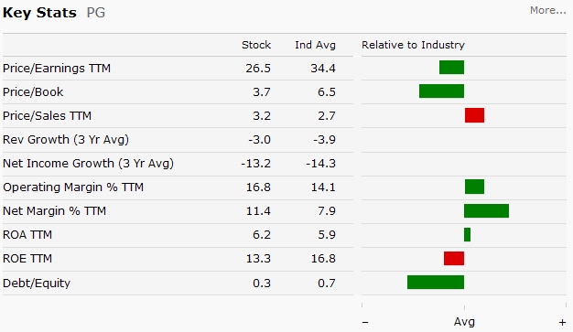Click the Ind Avg column header
Screen dimensions: 573x332
tap(315, 45)
